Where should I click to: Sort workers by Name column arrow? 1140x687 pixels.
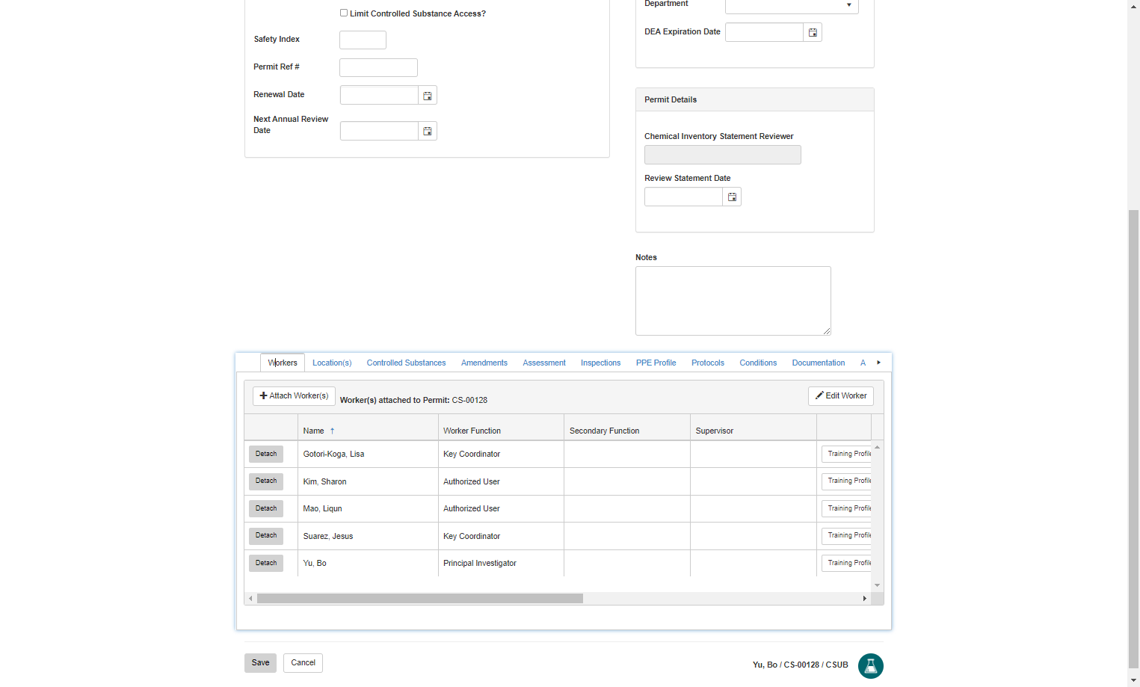(x=332, y=431)
